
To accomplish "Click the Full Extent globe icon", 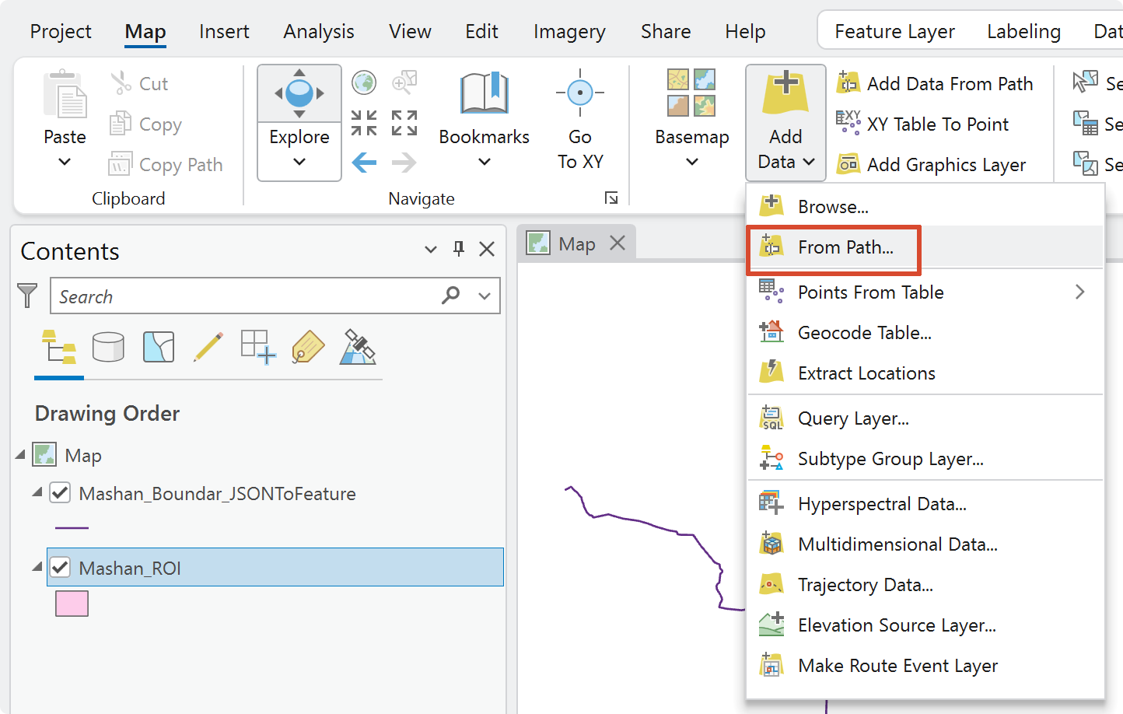I will click(364, 82).
